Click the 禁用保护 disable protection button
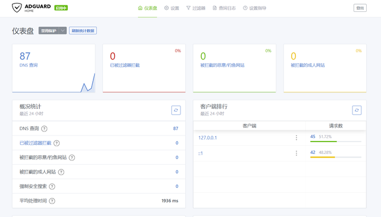Image resolution: width=381 pixels, height=217 pixels. [49, 30]
